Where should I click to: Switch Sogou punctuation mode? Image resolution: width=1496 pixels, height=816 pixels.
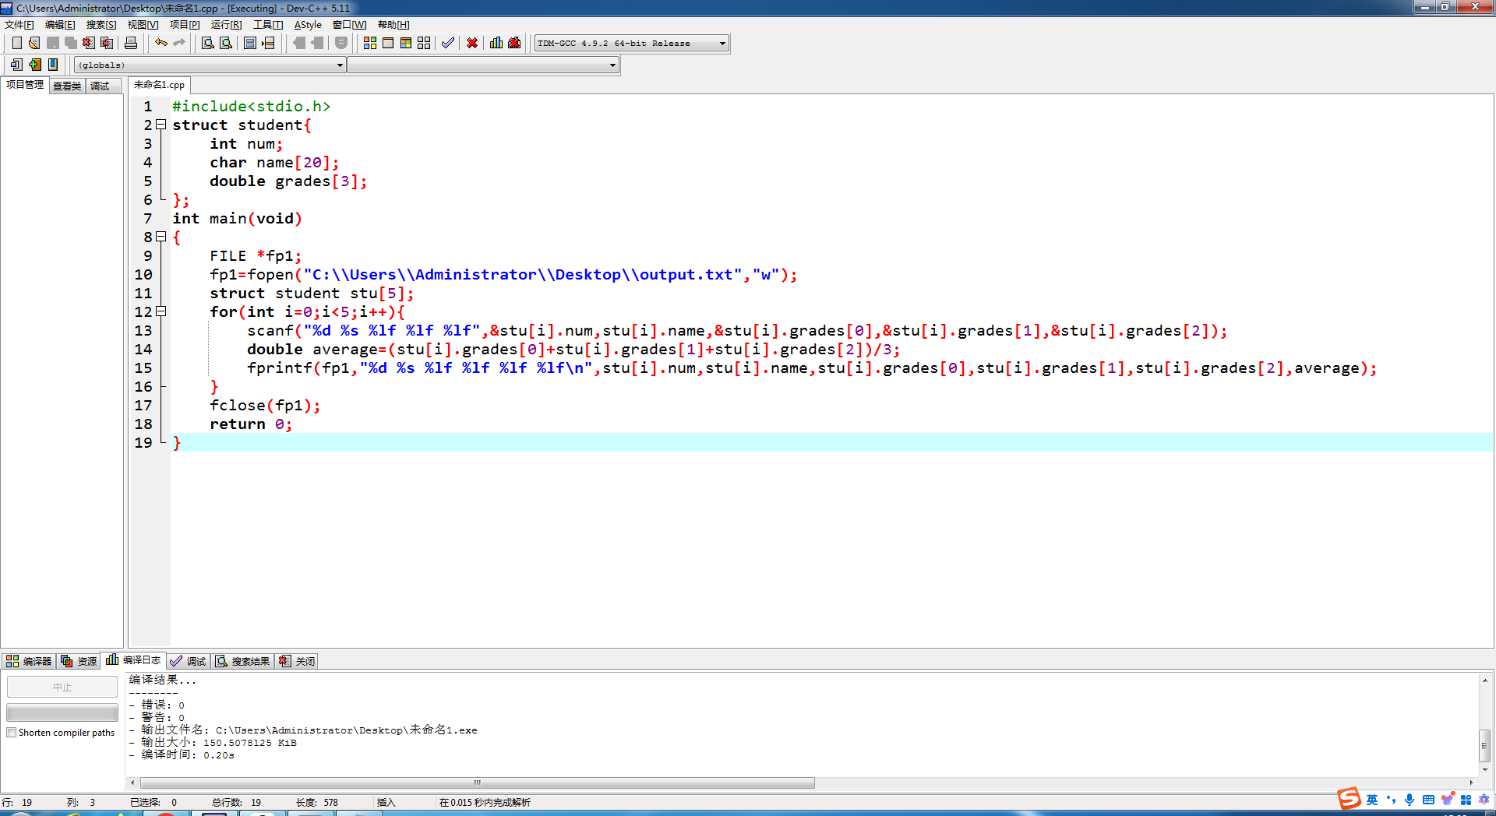[1391, 800]
